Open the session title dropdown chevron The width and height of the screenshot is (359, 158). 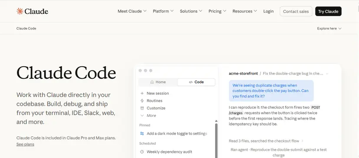(x=327, y=74)
